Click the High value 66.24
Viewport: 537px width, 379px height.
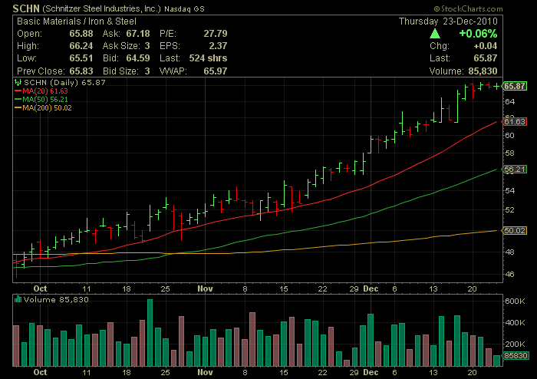pyautogui.click(x=81, y=46)
